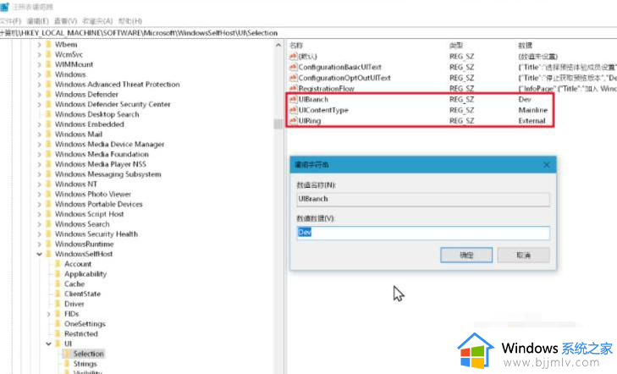Screen dimensions: 617x374
Task: Select the Windows Media Device Manager folder icon
Action: point(49,145)
